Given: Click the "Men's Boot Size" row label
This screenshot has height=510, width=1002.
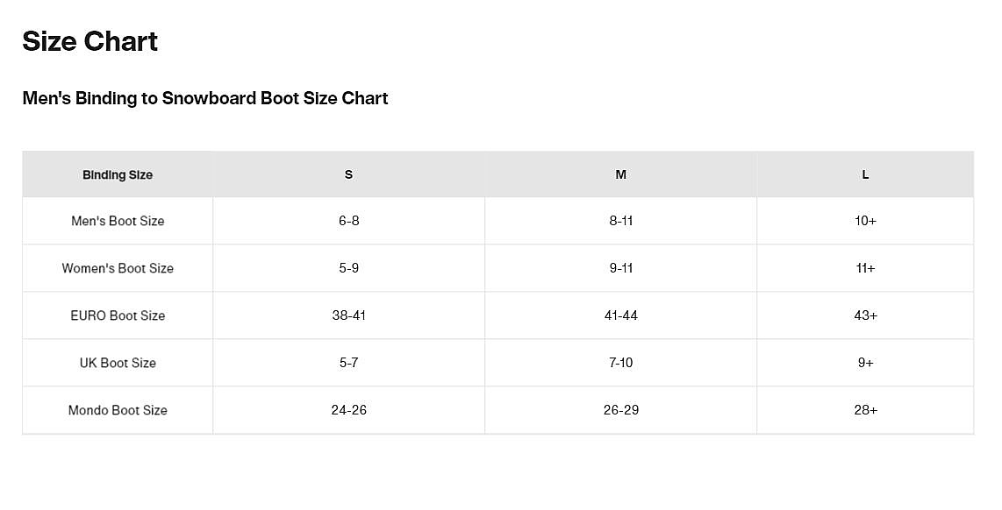Looking at the screenshot, I should click(x=118, y=221).
